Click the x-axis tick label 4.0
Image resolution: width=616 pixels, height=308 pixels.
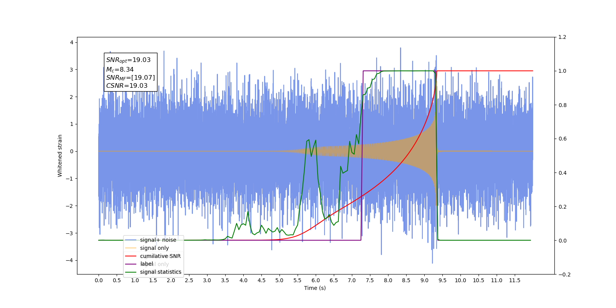pyautogui.click(x=243, y=280)
